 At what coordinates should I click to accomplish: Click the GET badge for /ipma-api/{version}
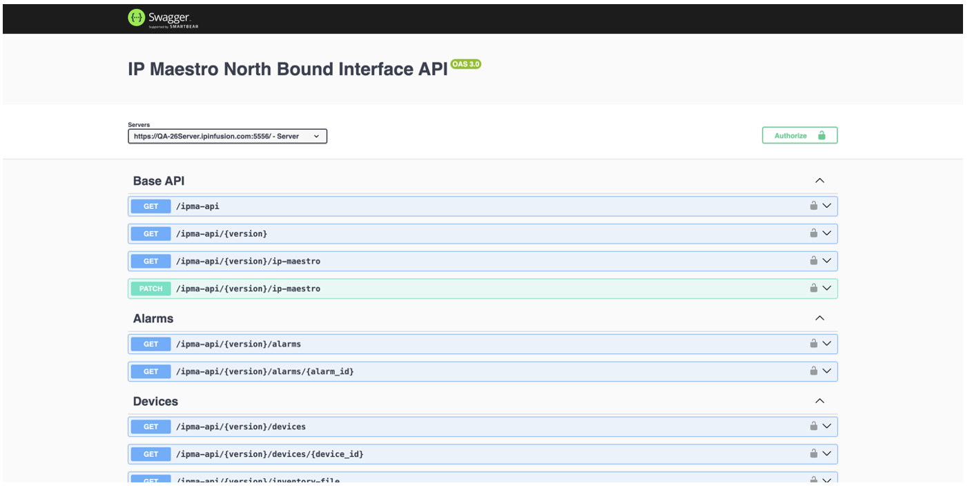point(151,233)
